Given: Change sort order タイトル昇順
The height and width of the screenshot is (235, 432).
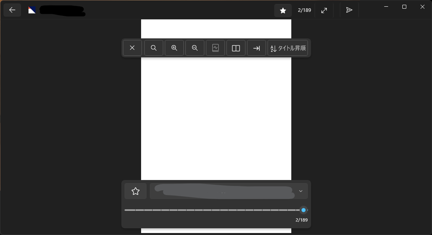Looking at the screenshot, I should (288, 48).
